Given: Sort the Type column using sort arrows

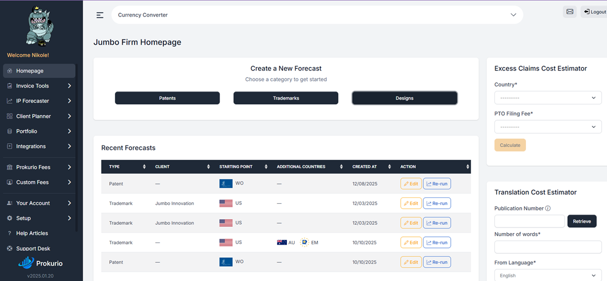Looking at the screenshot, I should pyautogui.click(x=144, y=167).
